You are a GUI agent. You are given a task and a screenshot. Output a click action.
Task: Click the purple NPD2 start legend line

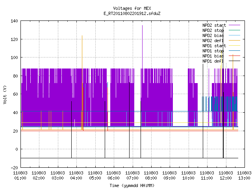[234, 25]
